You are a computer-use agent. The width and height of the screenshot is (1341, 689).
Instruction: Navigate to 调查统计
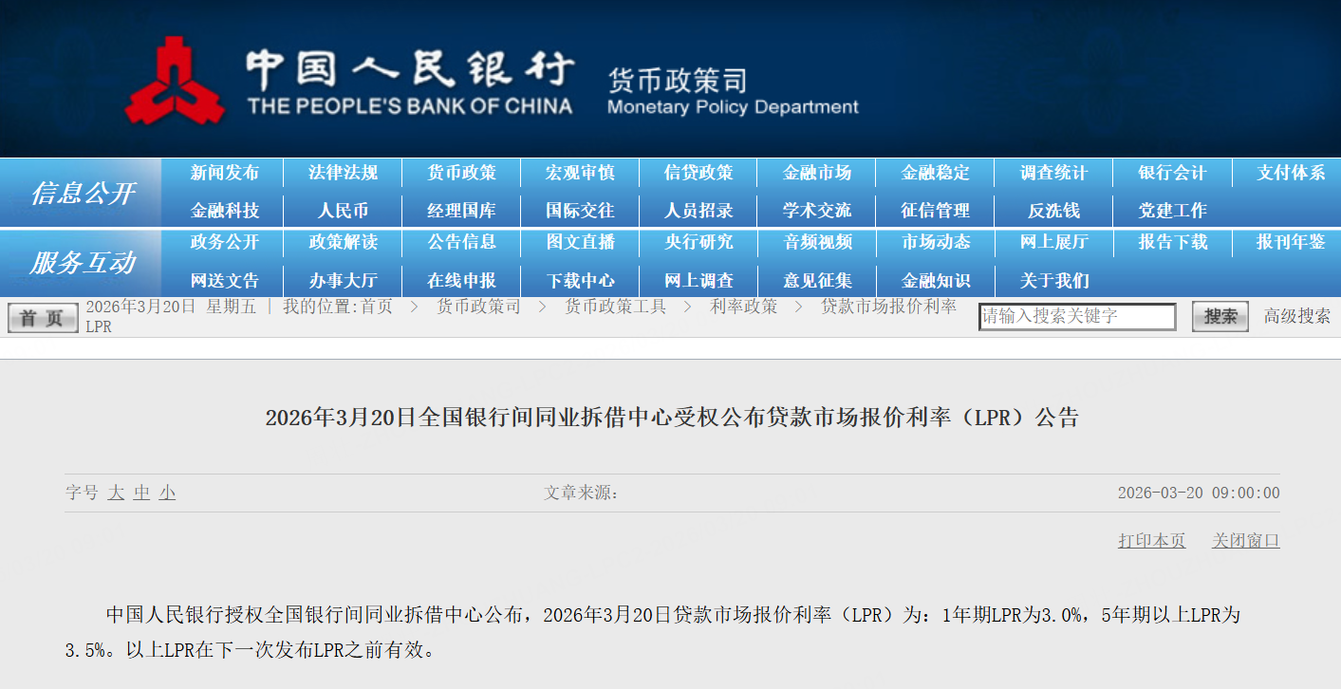click(1054, 173)
